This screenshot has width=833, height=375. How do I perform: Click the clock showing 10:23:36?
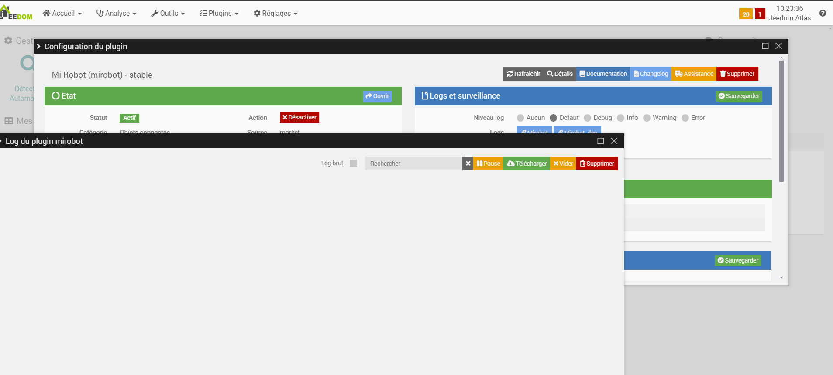click(x=789, y=8)
